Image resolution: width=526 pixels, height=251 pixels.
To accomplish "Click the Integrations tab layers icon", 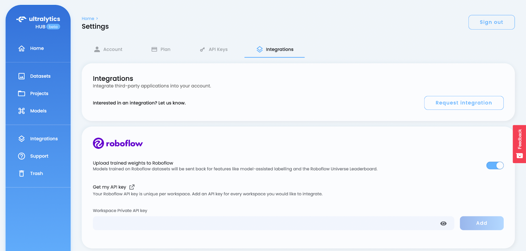I will (x=260, y=49).
